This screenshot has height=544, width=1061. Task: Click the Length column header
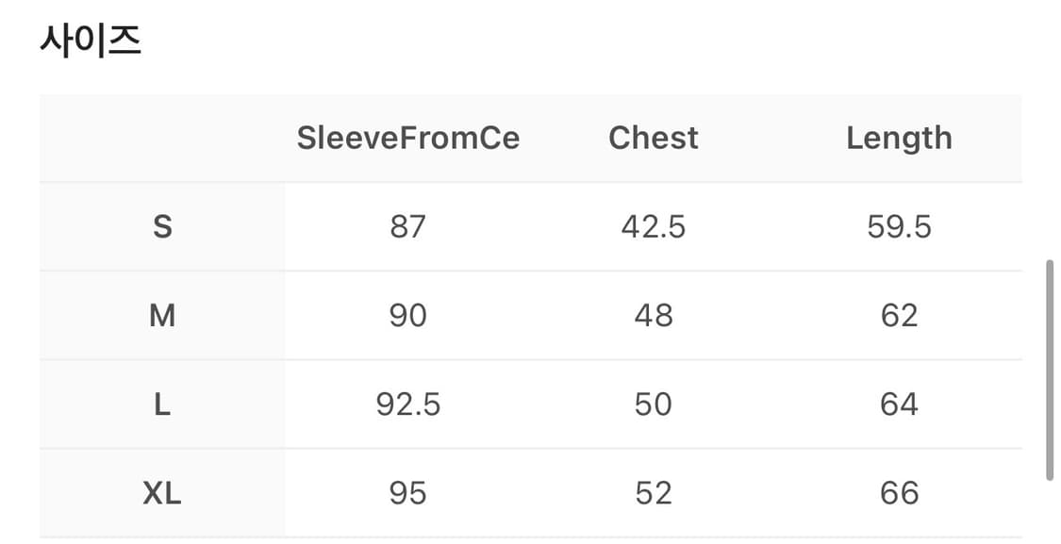click(x=899, y=138)
